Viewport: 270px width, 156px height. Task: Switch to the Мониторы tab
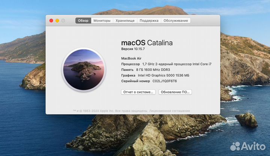tap(102, 21)
